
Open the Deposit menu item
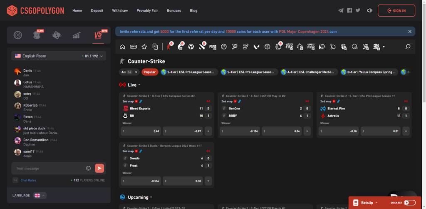click(x=97, y=10)
